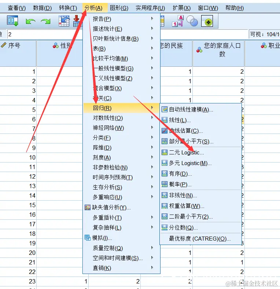Viewport: 280px width, 289px height.
Task: Click the 权重估算 icon
Action: (x=165, y=206)
